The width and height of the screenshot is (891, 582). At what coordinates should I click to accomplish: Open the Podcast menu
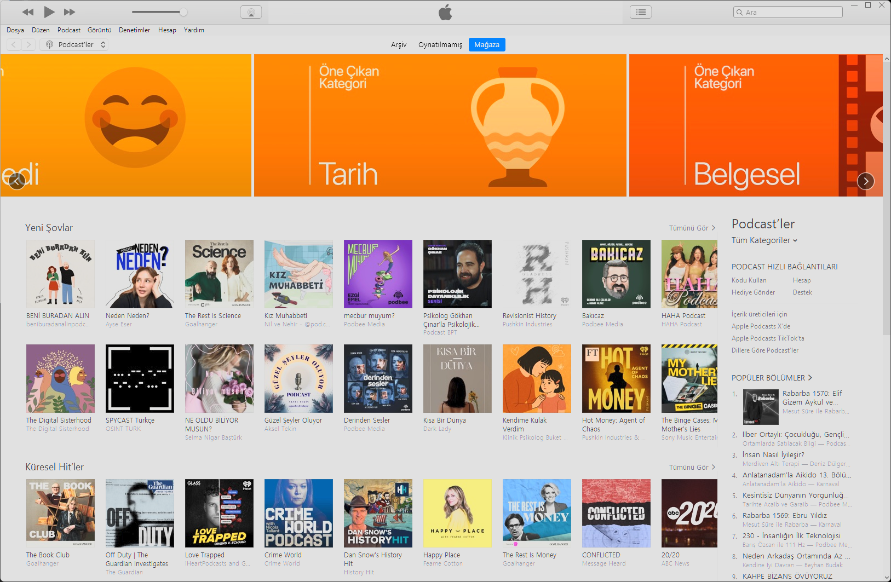pos(69,30)
